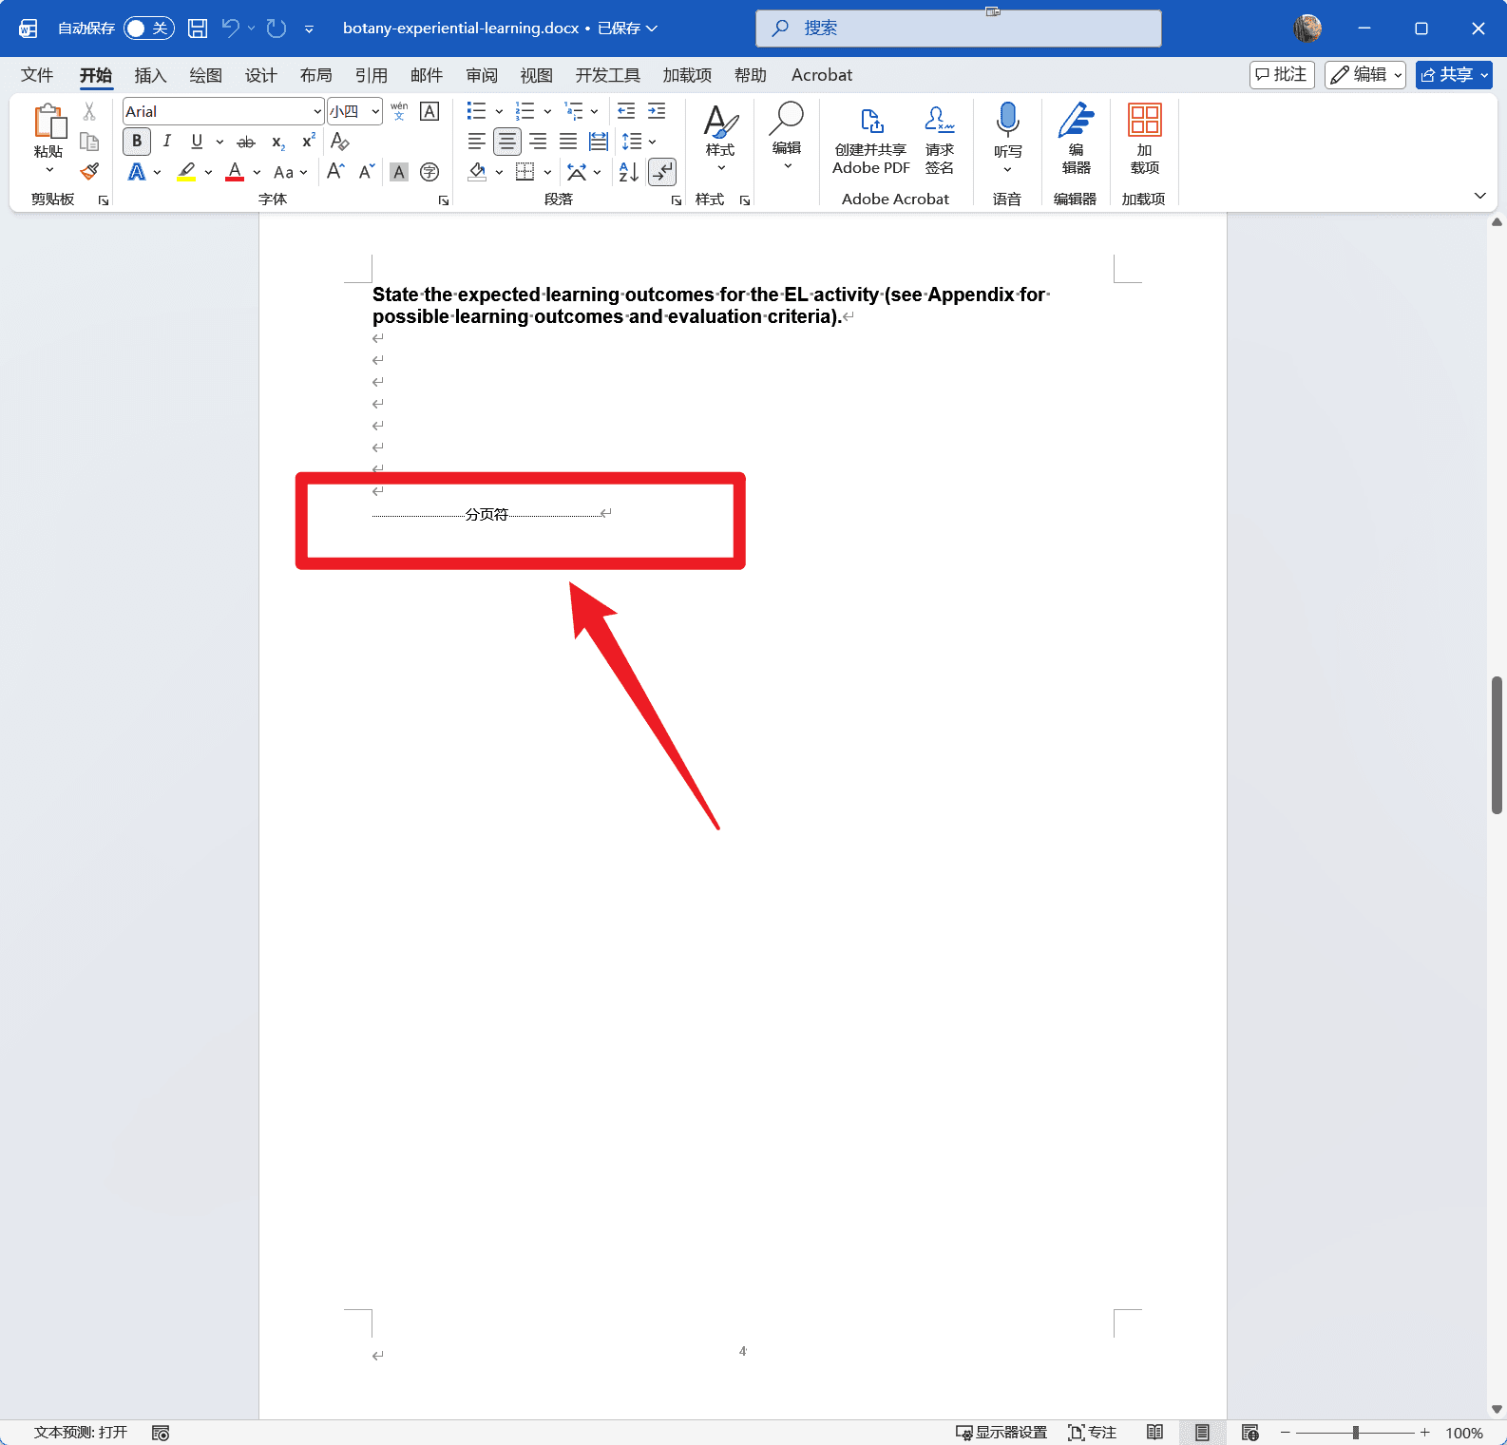1507x1445 pixels.
Task: Apply subscript formatting
Action: (278, 142)
